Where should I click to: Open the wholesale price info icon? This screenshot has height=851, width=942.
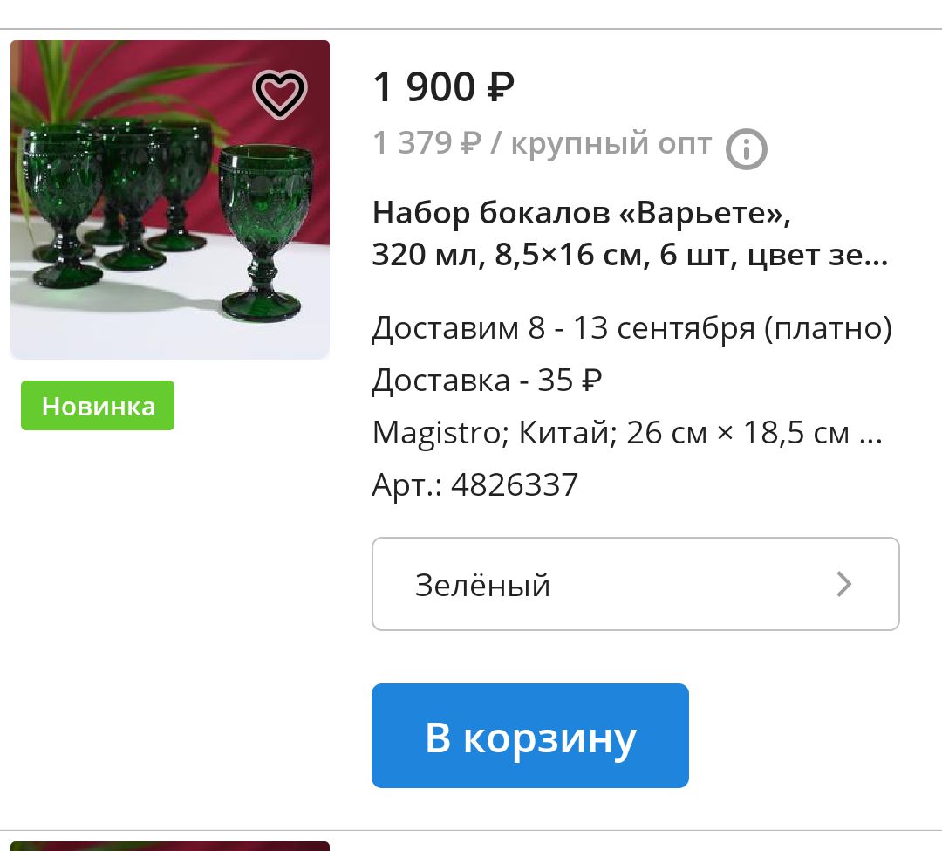click(x=746, y=149)
